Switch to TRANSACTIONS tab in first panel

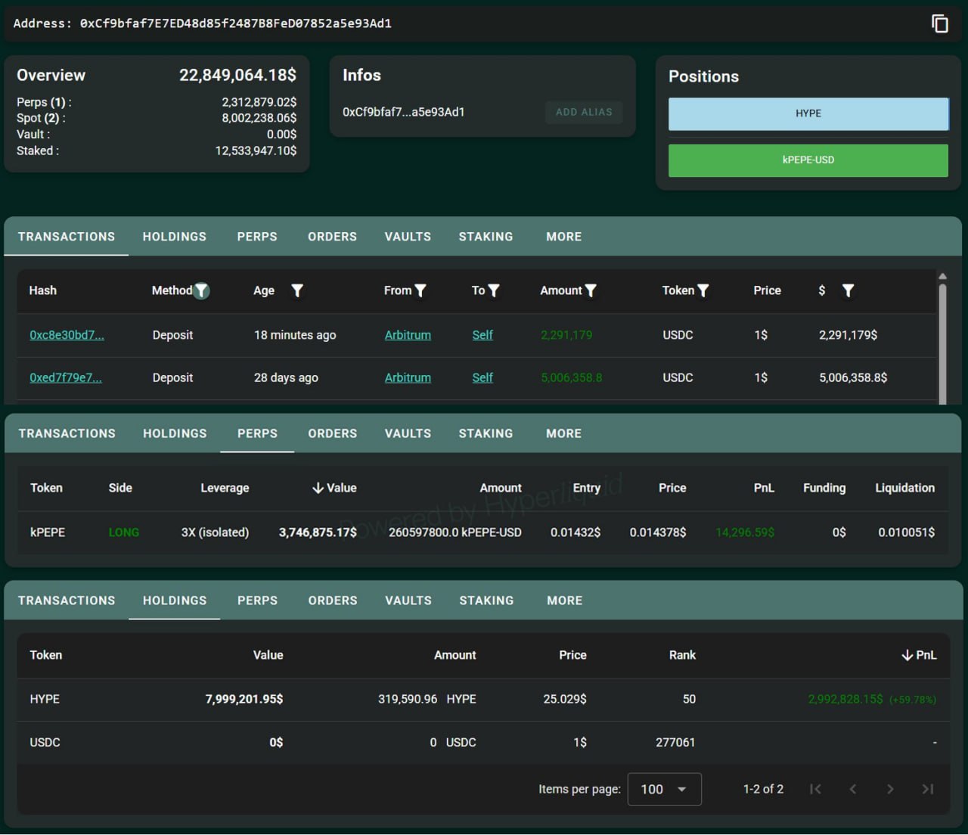pyautogui.click(x=67, y=237)
